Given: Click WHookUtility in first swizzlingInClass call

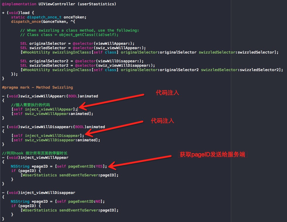Looking at the screenshot, I should point(36,52).
